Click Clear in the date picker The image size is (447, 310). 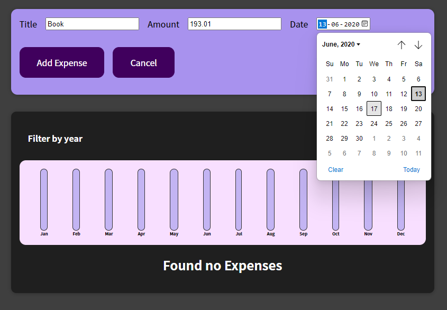[x=335, y=170]
